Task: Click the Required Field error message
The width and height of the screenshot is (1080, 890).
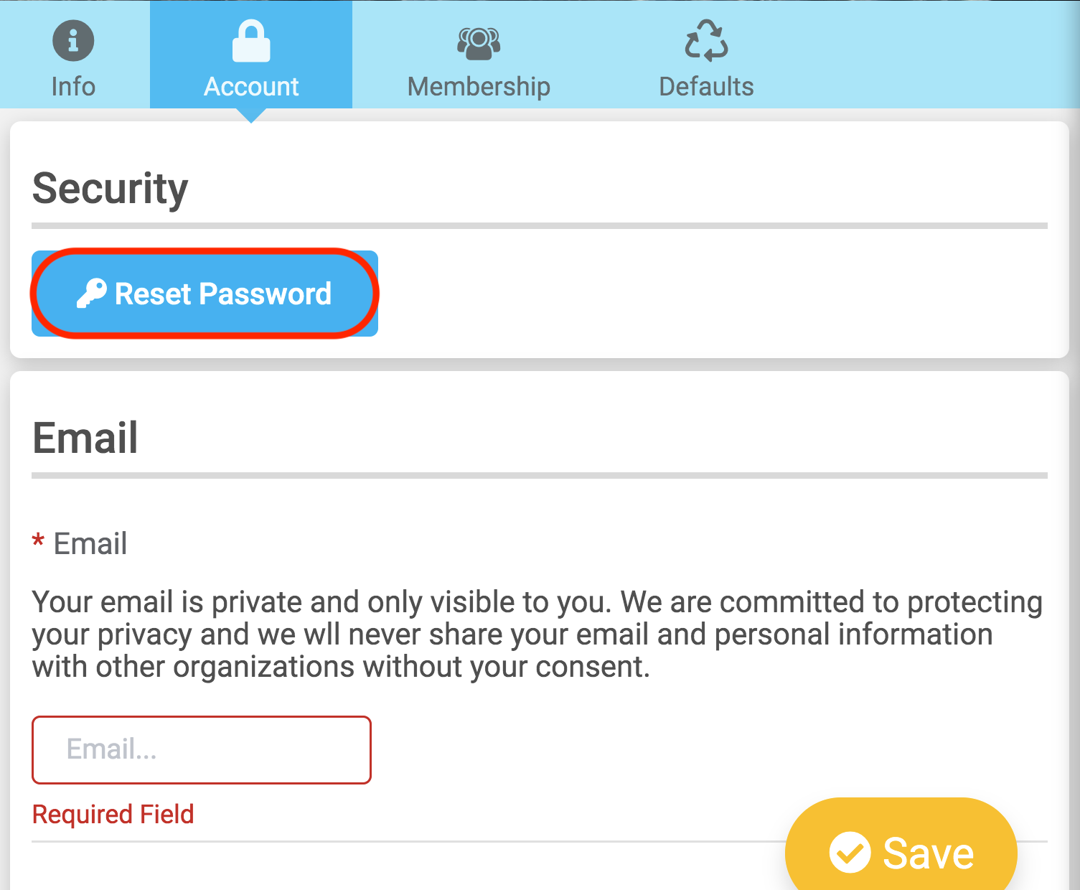Action: click(x=113, y=815)
